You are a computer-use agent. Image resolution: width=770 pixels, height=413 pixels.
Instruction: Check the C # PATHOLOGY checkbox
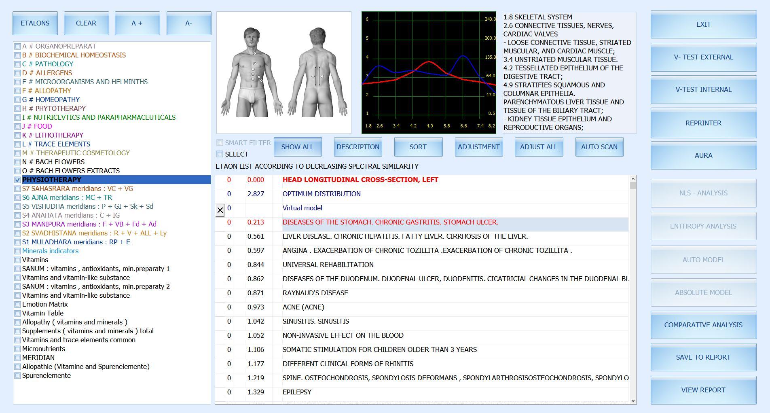[17, 64]
